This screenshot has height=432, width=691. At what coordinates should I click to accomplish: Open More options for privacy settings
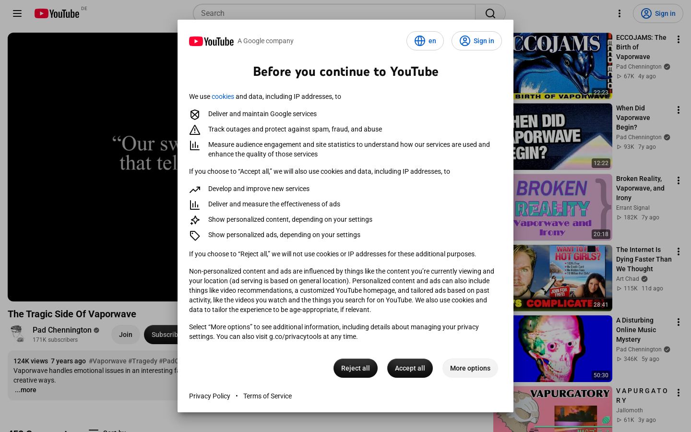tap(470, 368)
